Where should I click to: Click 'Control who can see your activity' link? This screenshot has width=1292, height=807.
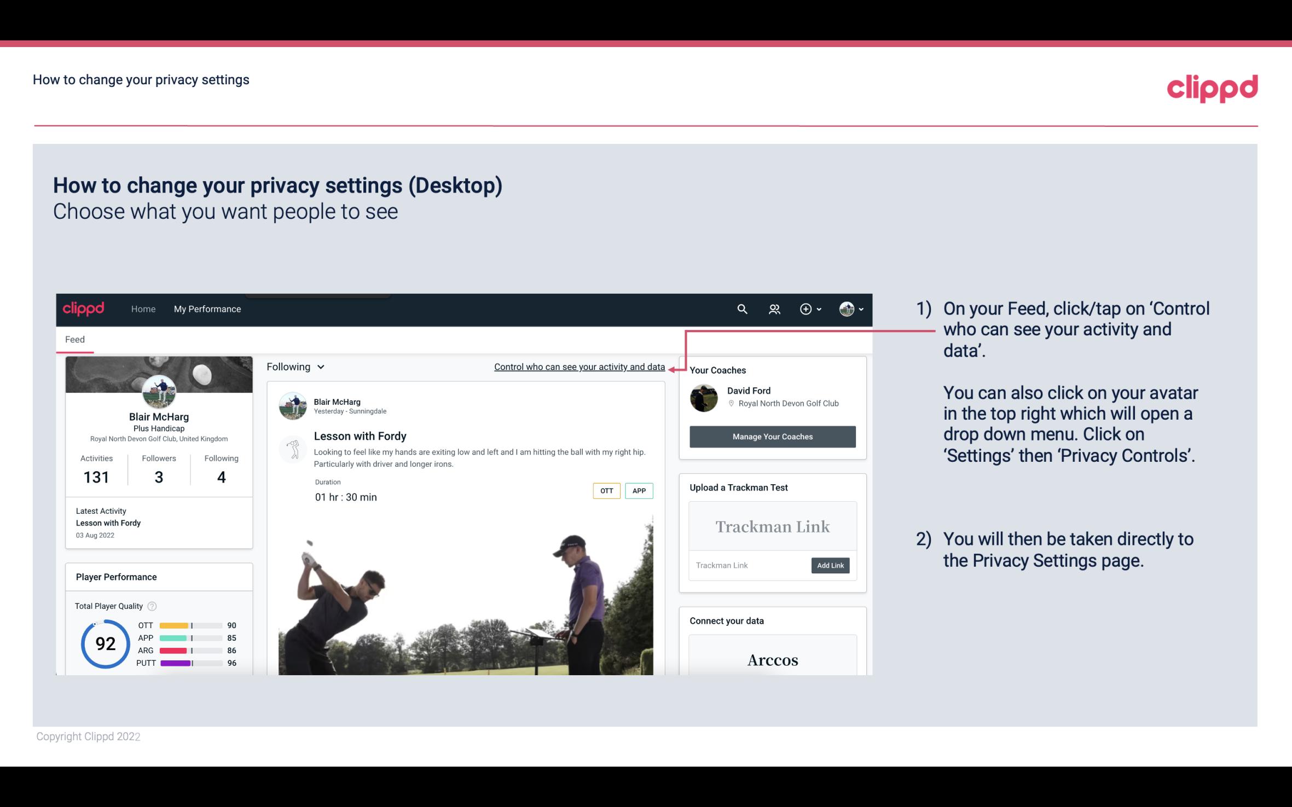click(x=579, y=367)
